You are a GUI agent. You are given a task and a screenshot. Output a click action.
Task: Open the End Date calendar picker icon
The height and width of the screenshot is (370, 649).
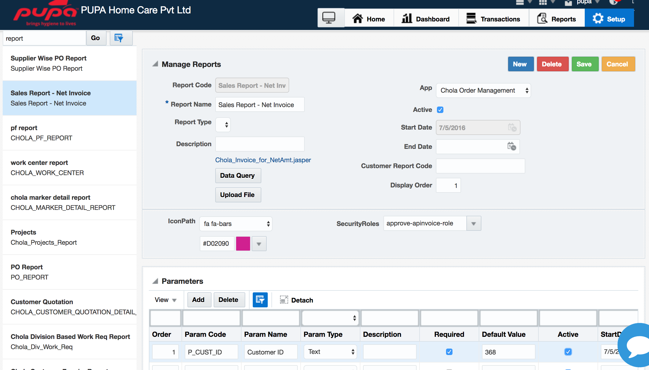click(x=511, y=146)
